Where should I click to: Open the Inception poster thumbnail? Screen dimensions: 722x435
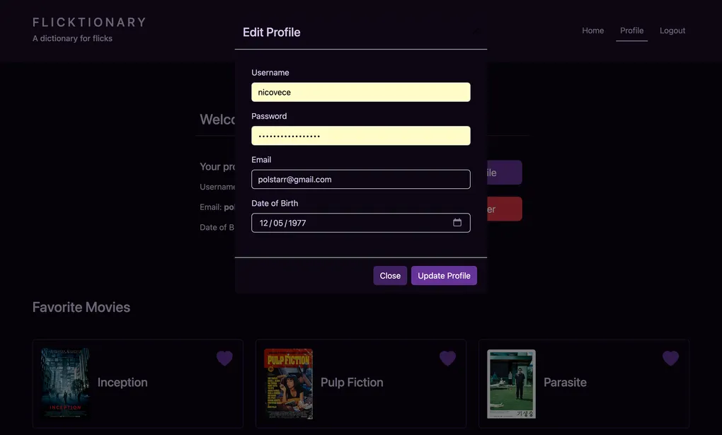pos(64,382)
